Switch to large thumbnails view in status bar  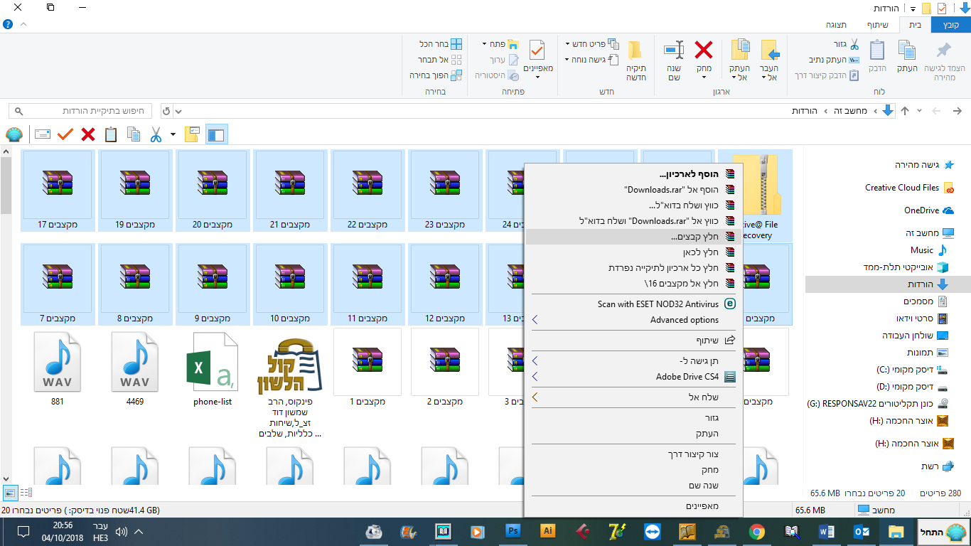10,492
